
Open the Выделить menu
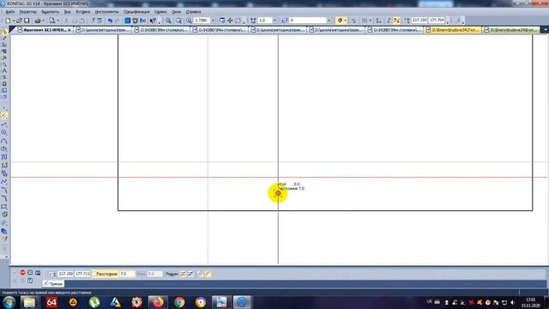coord(50,12)
